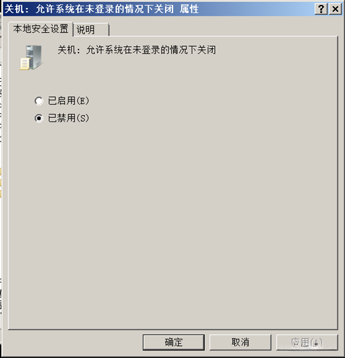The width and height of the screenshot is (345, 358).
Task: Confirm changes with the 确定 button
Action: tap(174, 342)
